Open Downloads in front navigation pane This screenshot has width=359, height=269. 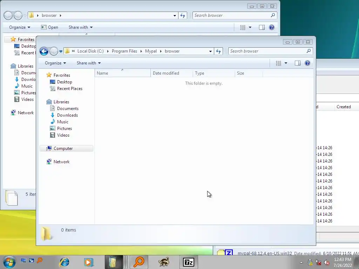pos(64,115)
